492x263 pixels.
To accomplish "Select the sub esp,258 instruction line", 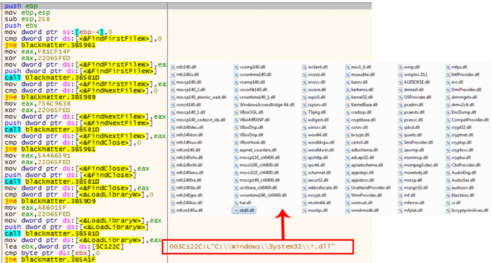I will pos(22,18).
